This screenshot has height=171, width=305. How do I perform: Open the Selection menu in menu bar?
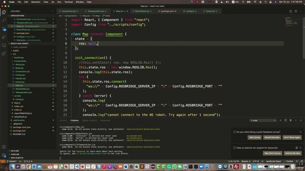click(36, 2)
